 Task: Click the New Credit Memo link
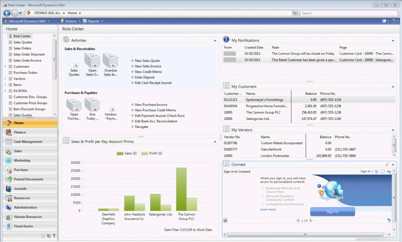click(x=148, y=72)
